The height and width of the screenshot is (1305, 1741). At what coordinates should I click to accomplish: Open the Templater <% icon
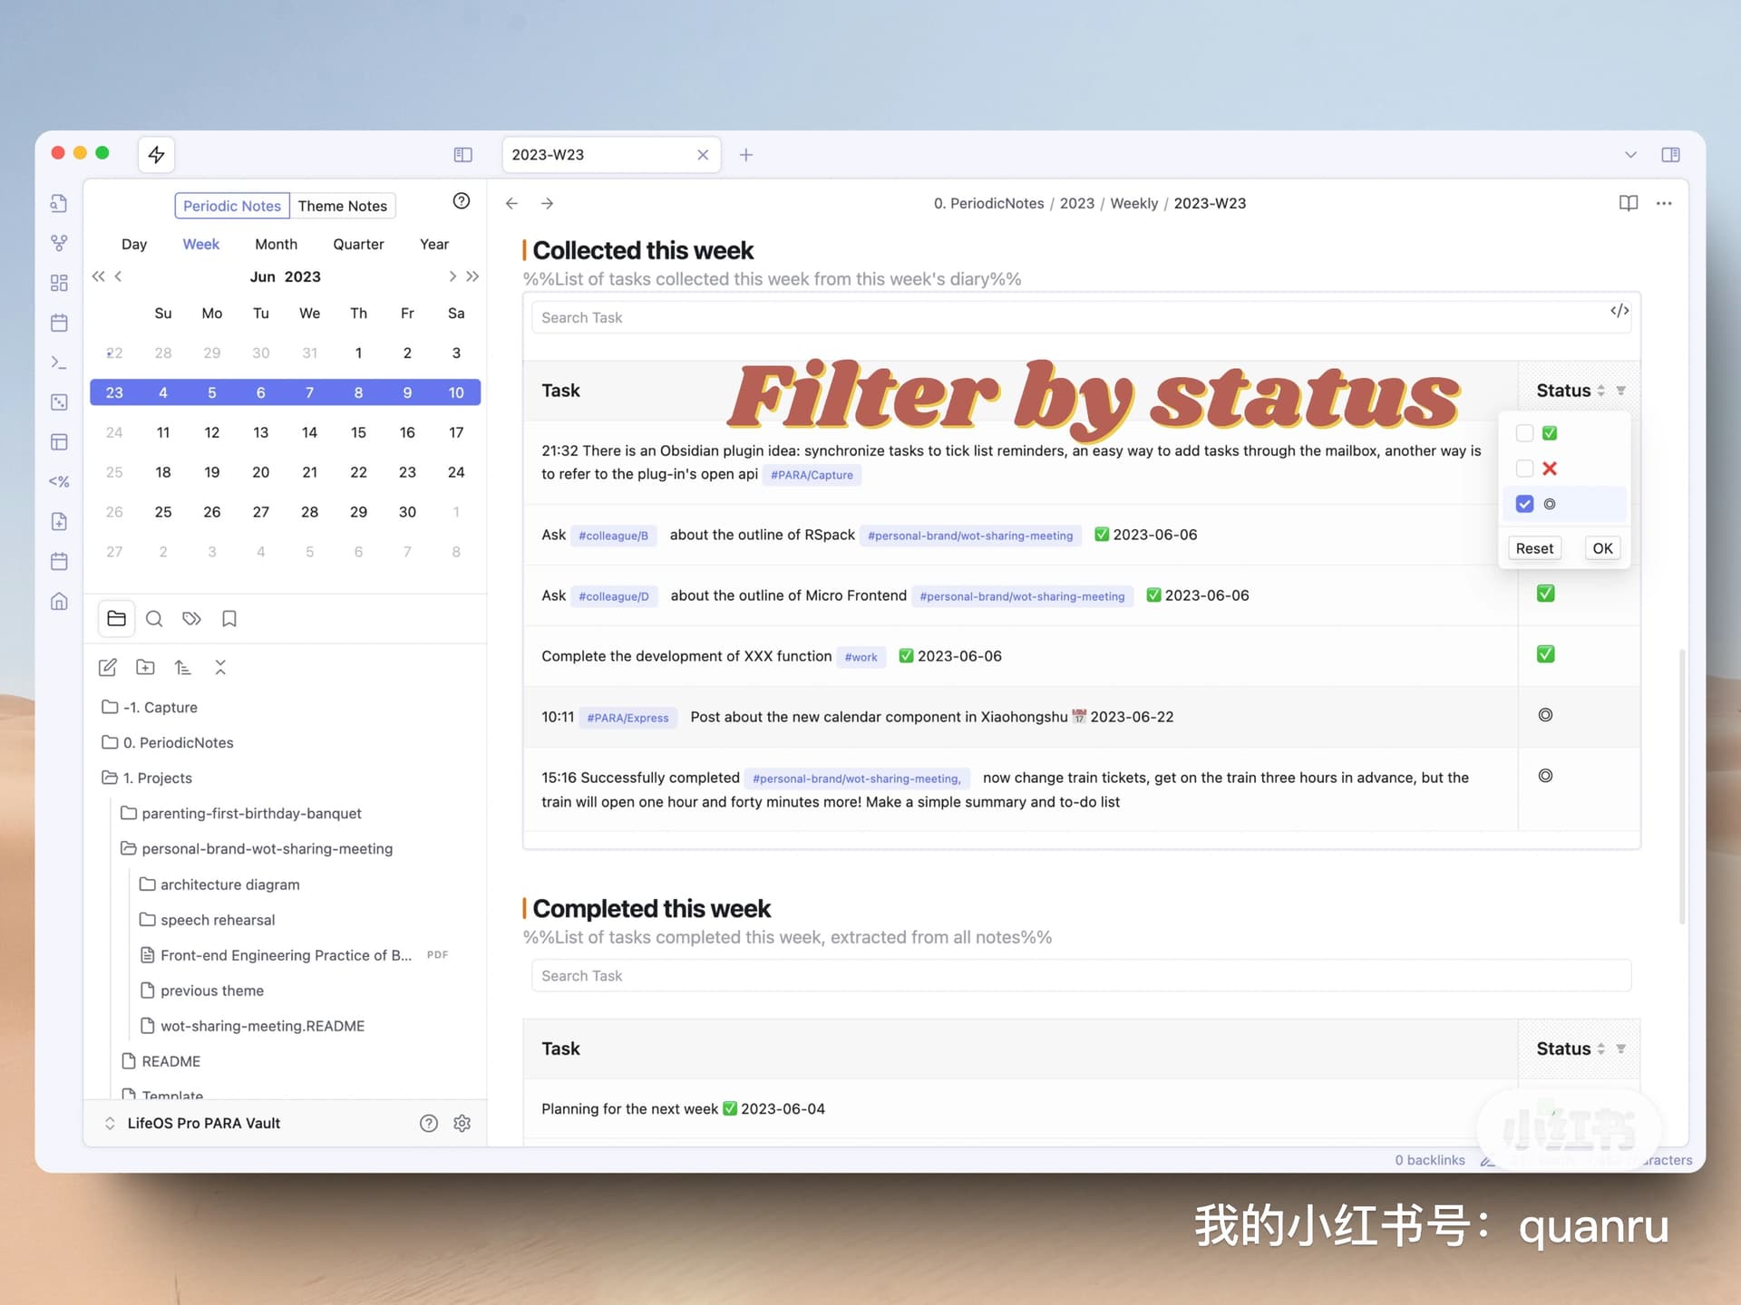pyautogui.click(x=59, y=481)
